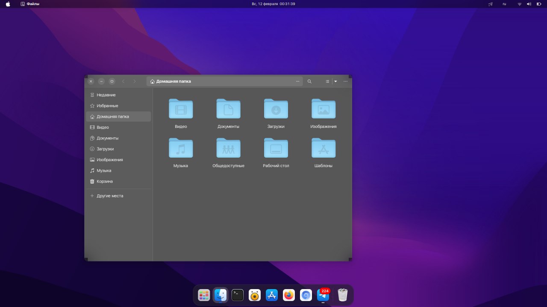547x307 pixels.
Task: Launch Terminal from the dock
Action: 238,295
